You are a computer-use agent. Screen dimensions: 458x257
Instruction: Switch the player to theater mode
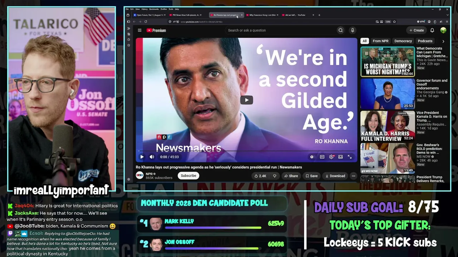coord(341,157)
